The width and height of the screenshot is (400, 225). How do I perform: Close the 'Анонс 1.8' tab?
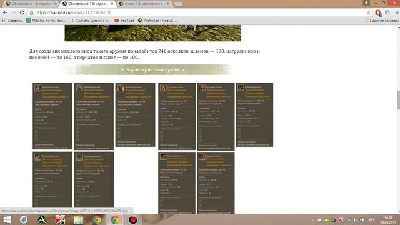[x=168, y=4]
